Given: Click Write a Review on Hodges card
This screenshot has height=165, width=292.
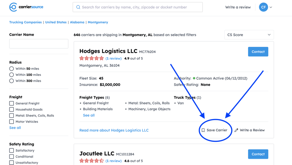Looking at the screenshot, I should pyautogui.click(x=252, y=130).
